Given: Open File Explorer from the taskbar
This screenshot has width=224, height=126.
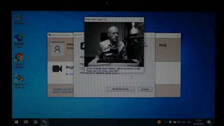Looking at the screenshot, I should 26,122.
